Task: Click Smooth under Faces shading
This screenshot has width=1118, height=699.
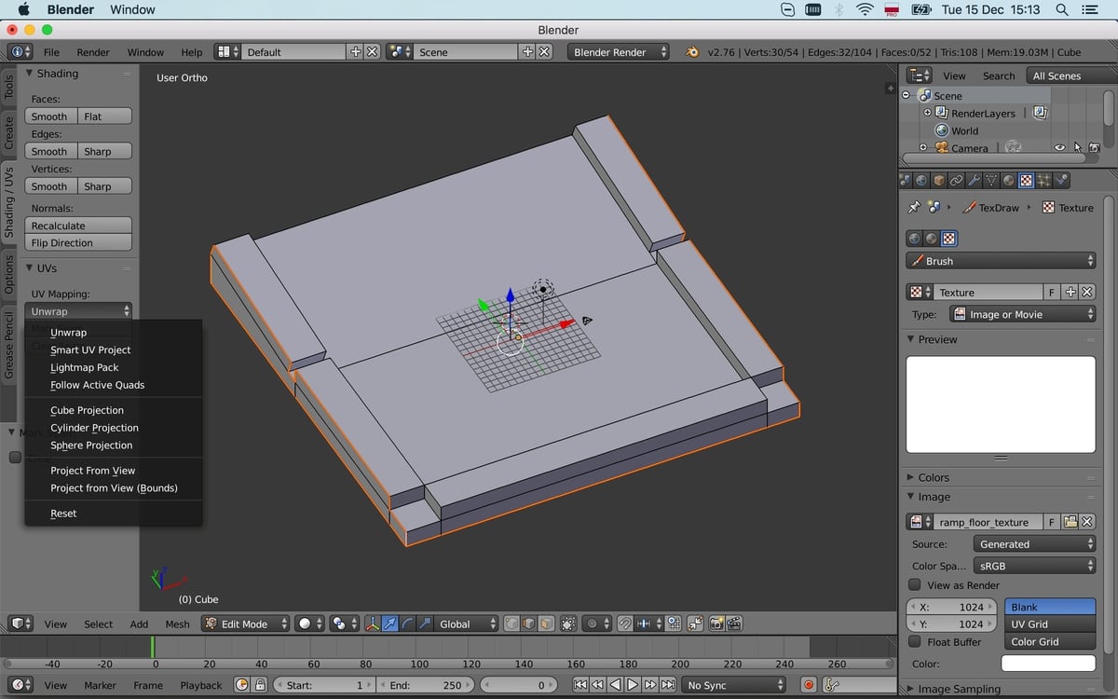Action: 48,116
